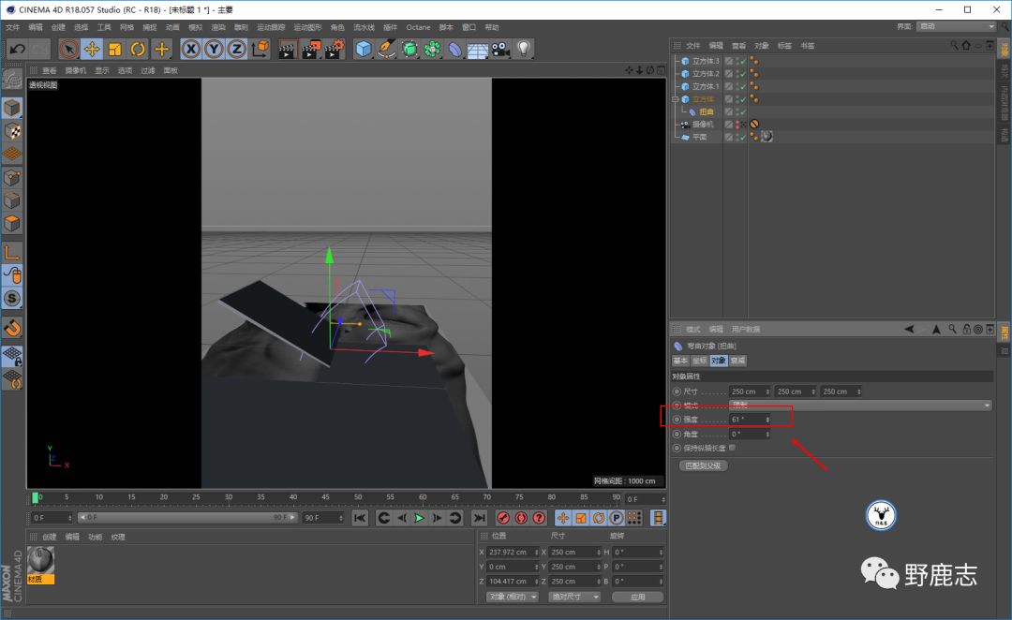Click the Undo arrow in the toolbar
The image size is (1012, 620).
point(16,49)
